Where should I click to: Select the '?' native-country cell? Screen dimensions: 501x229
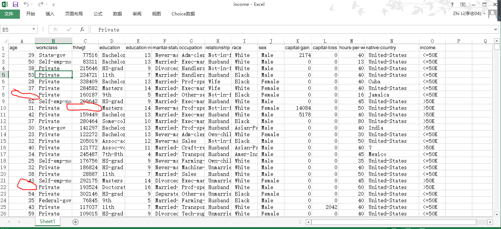point(392,148)
